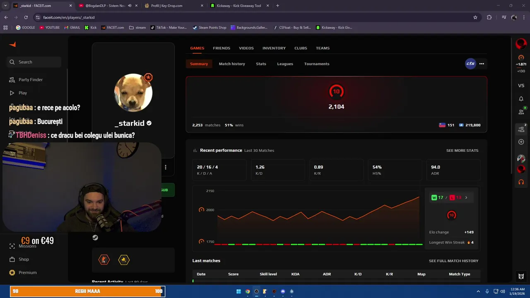
Task: Click the CS2 game selector icon
Action: (x=470, y=64)
